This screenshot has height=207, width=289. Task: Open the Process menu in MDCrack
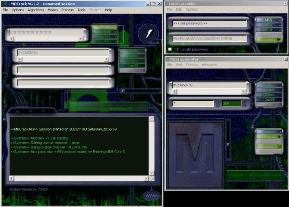click(x=67, y=10)
